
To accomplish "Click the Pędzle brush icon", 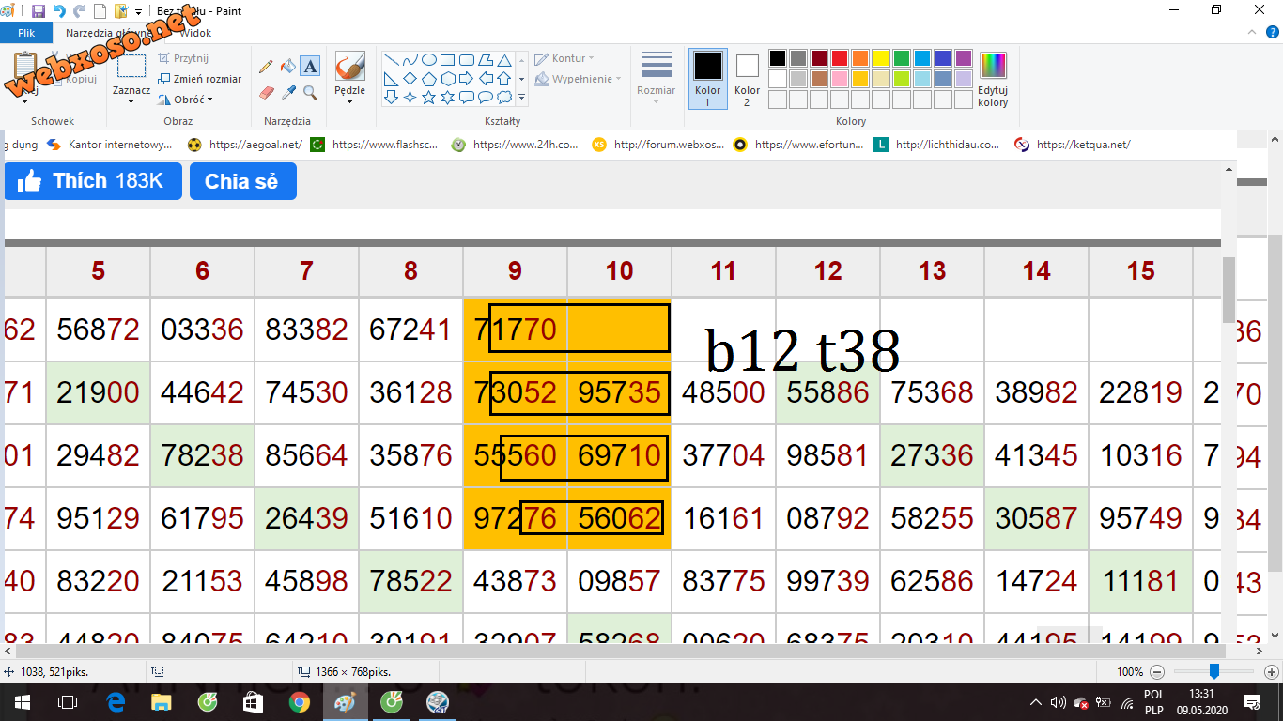I will click(349, 67).
